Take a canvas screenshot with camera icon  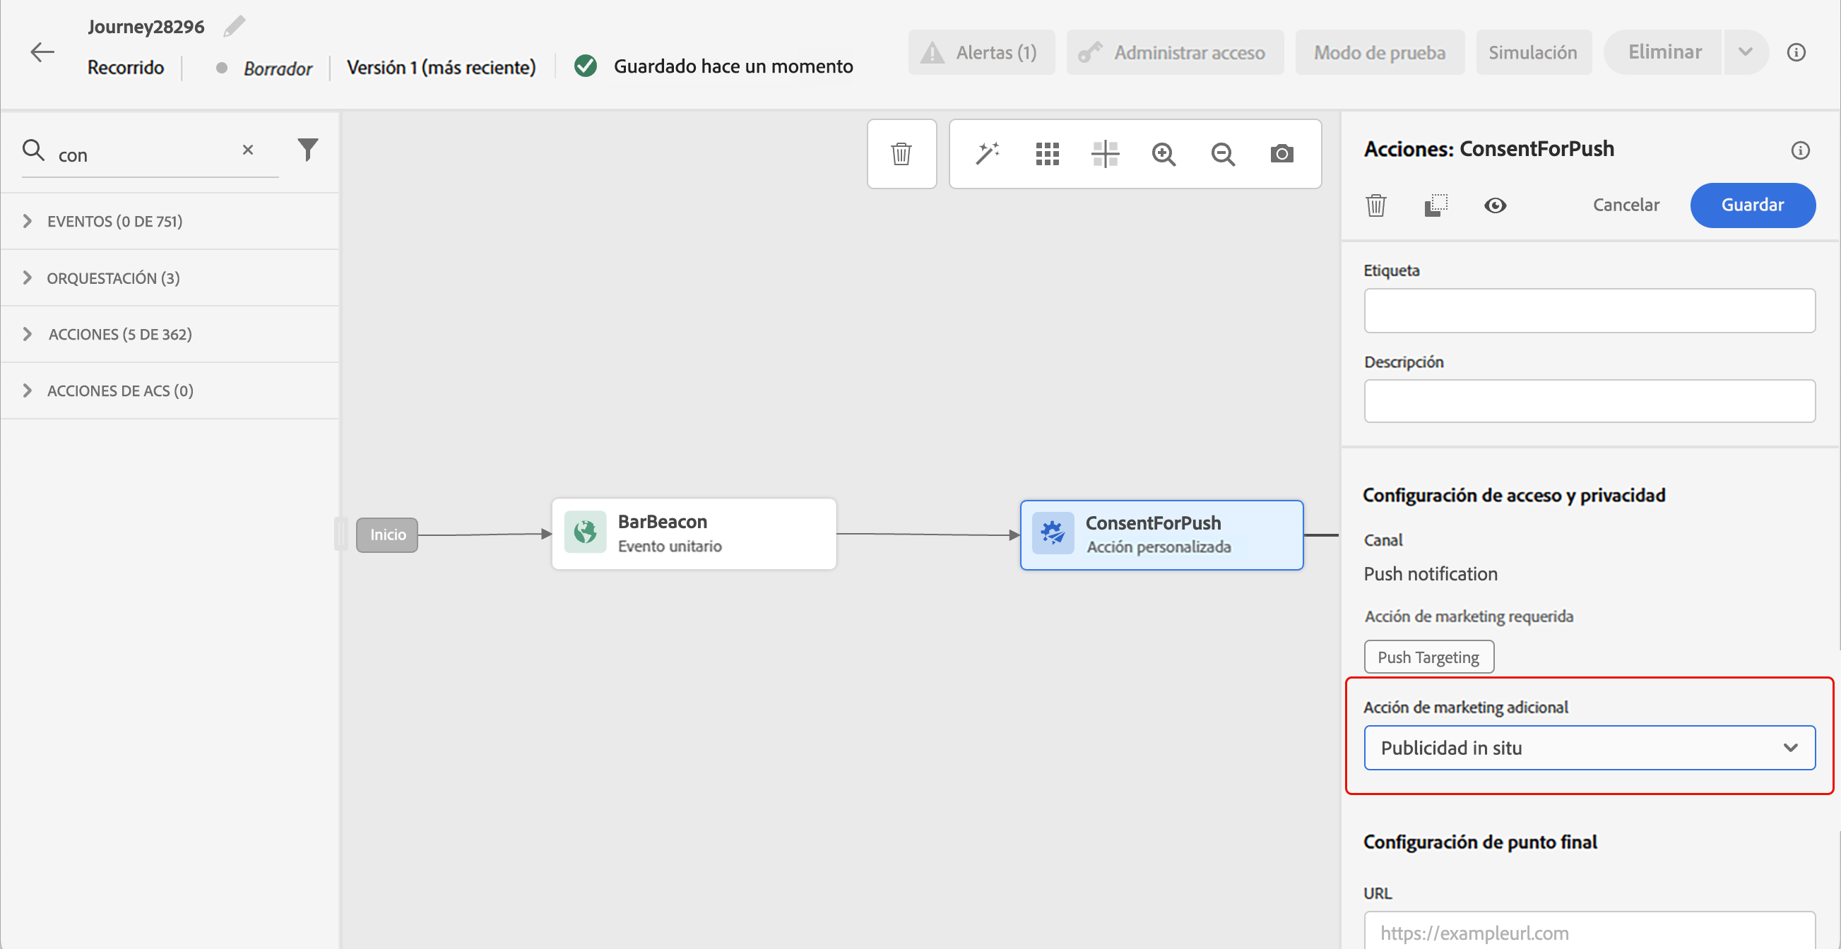pyautogui.click(x=1282, y=153)
